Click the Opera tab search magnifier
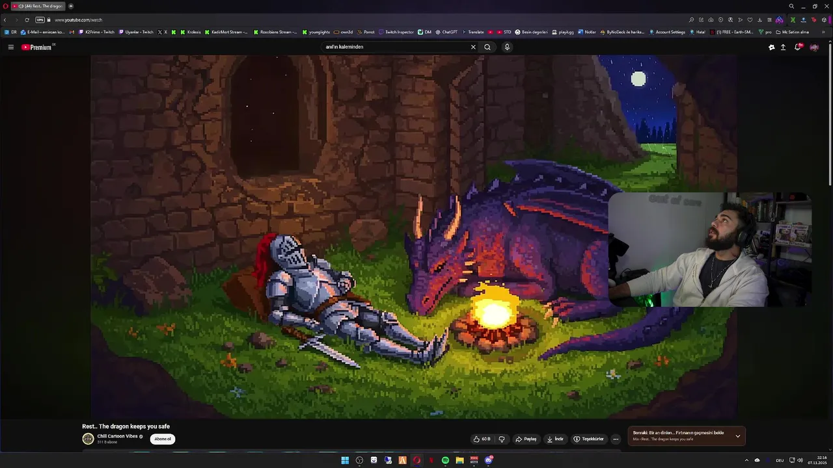The height and width of the screenshot is (468, 833). [x=791, y=6]
